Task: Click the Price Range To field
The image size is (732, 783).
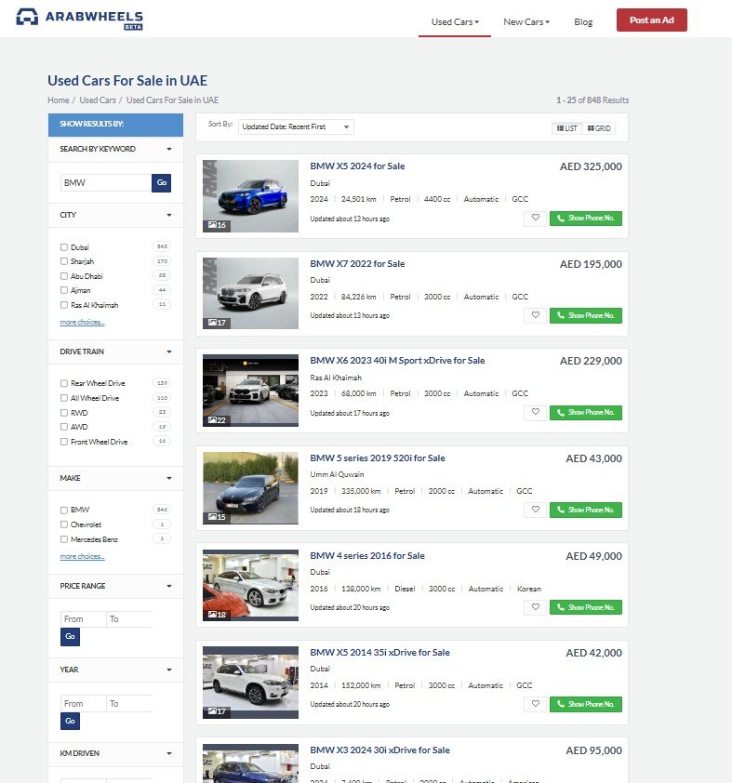Action: (129, 619)
